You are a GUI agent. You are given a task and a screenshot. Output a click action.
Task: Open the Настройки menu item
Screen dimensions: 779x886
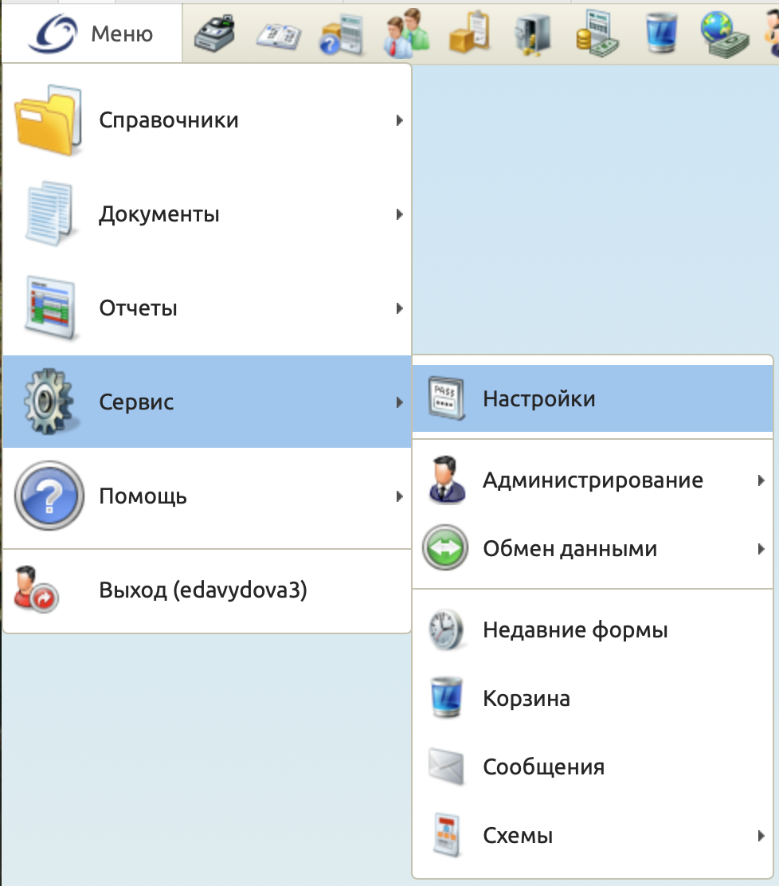tap(538, 398)
